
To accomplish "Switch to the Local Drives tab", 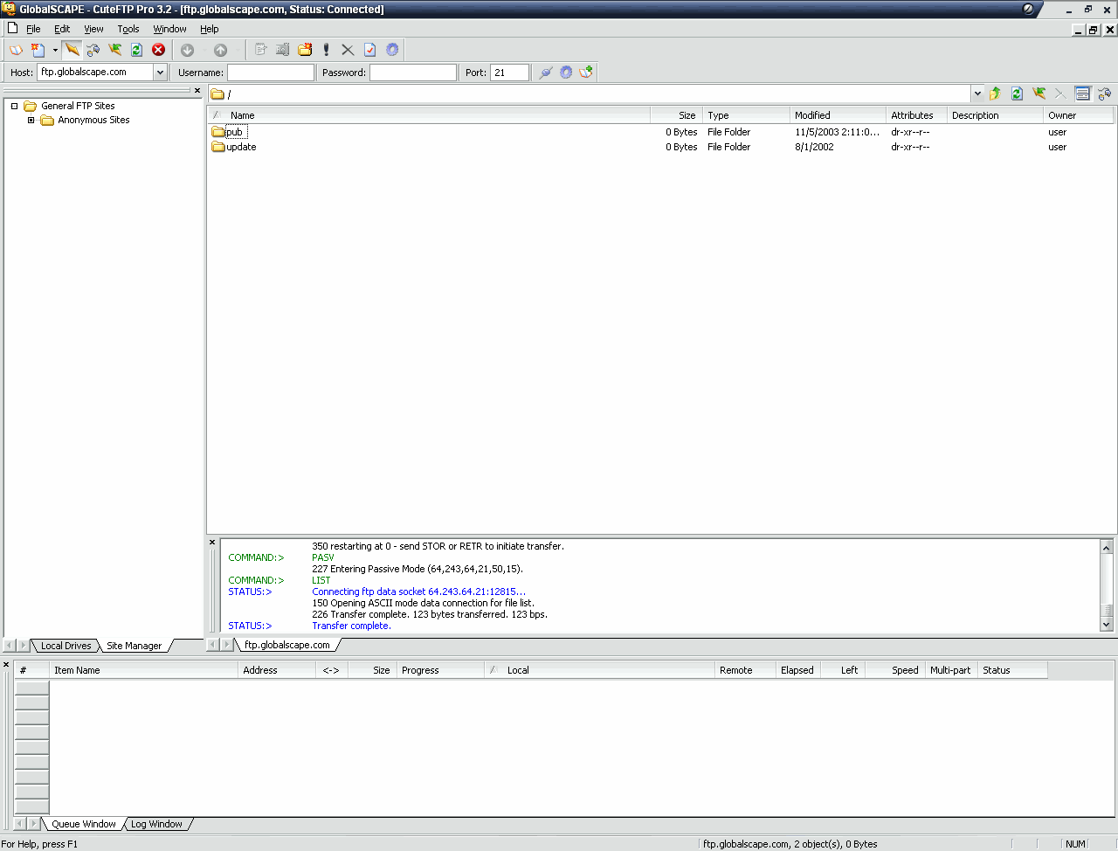I will tap(66, 646).
